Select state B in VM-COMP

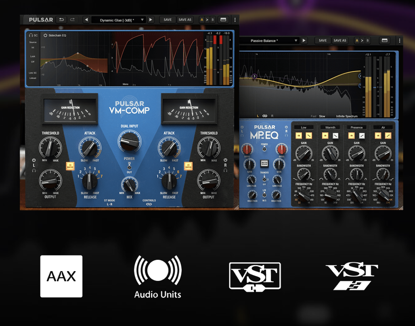[x=212, y=20]
